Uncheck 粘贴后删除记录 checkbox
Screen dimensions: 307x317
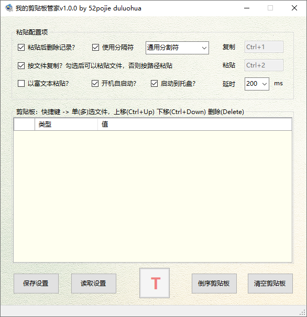coord(21,48)
